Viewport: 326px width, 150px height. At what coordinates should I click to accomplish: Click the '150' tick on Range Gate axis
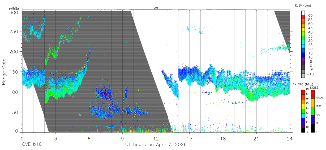coord(14,72)
